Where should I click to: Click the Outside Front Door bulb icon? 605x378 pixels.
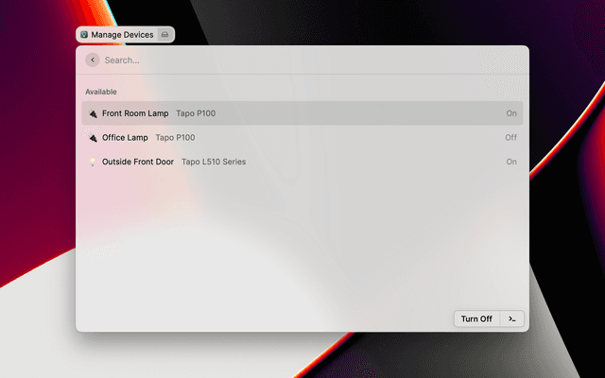click(x=93, y=163)
